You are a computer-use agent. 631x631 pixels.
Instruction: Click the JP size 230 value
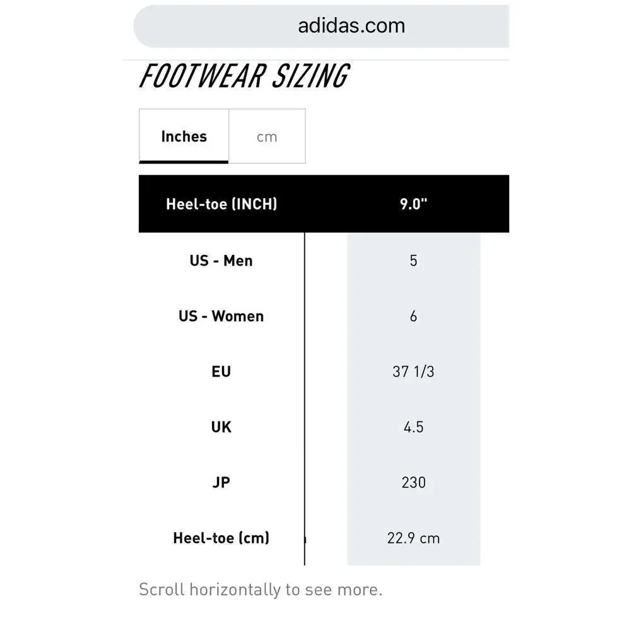pos(414,482)
